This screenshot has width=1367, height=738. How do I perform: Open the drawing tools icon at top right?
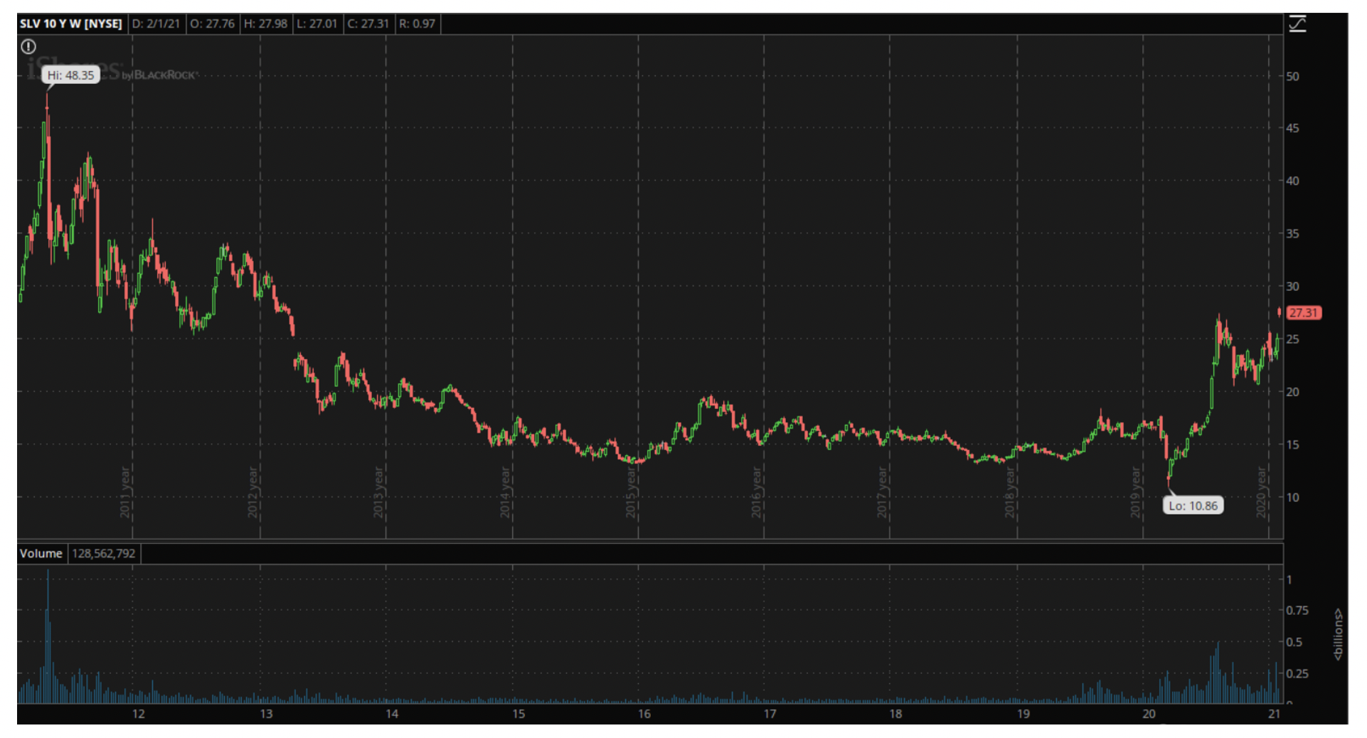click(1297, 23)
